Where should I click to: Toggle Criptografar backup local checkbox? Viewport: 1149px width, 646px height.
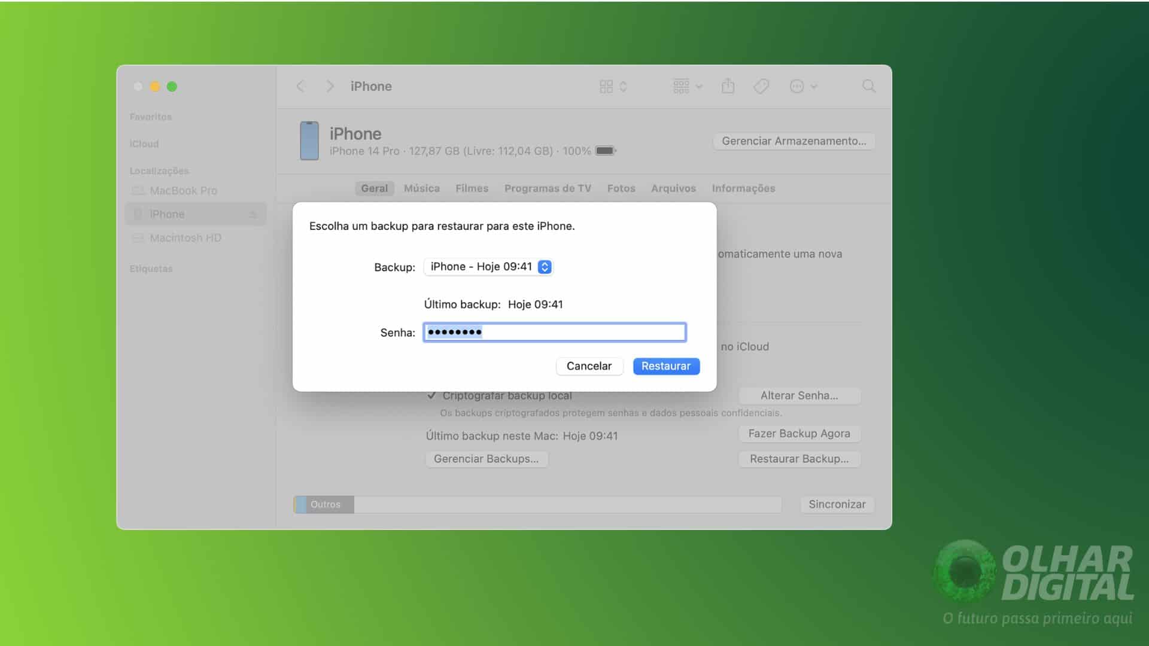point(431,395)
